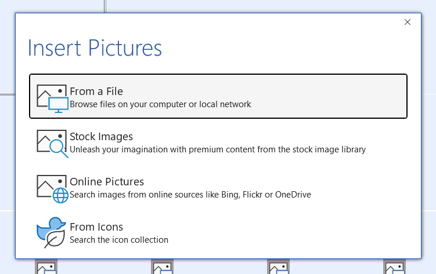436x274 pixels.
Task: Close the Insert Pictures dialog
Action: (408, 22)
